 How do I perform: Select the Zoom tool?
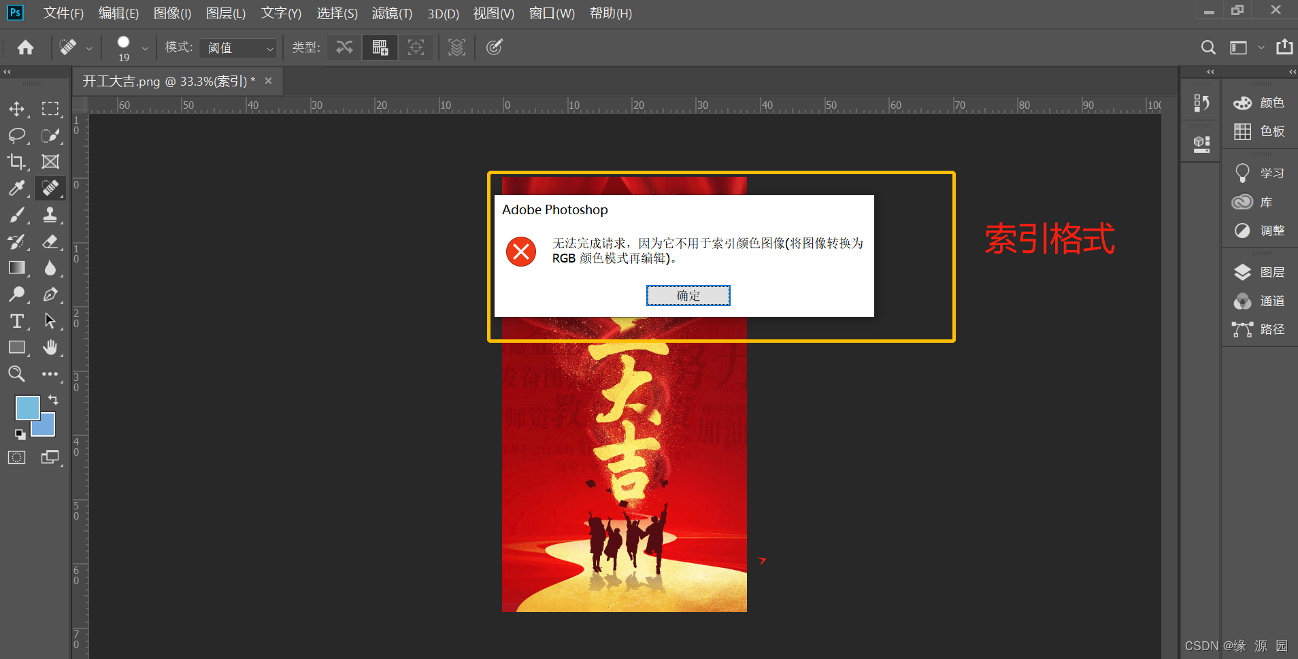[x=17, y=374]
